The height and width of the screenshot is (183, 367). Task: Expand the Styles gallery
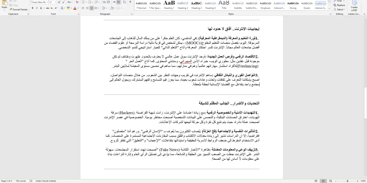(329, 9)
